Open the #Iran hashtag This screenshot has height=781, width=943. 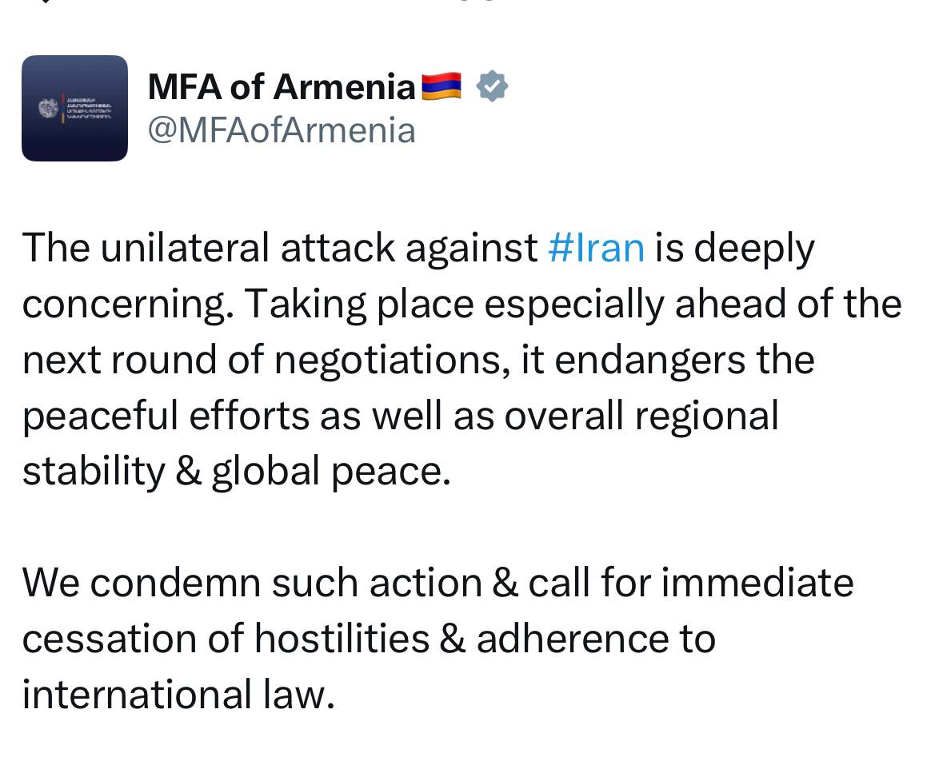click(596, 248)
